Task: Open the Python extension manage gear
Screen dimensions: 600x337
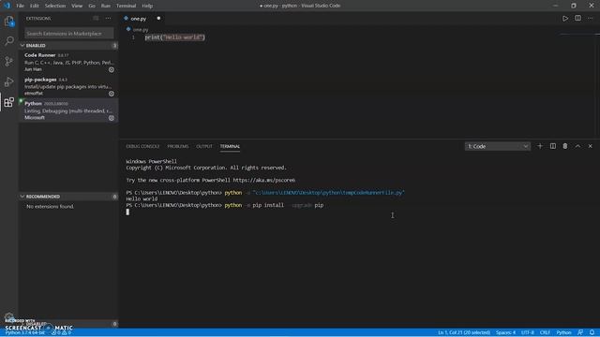Action: (x=112, y=118)
